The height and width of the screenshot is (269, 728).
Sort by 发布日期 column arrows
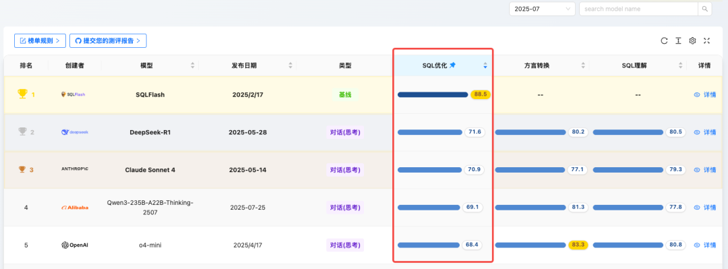(x=290, y=65)
